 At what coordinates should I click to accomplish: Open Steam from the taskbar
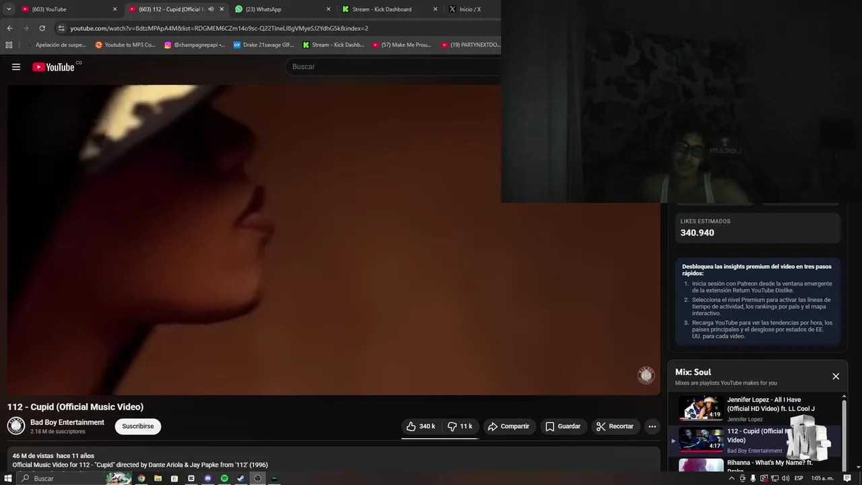click(x=241, y=478)
